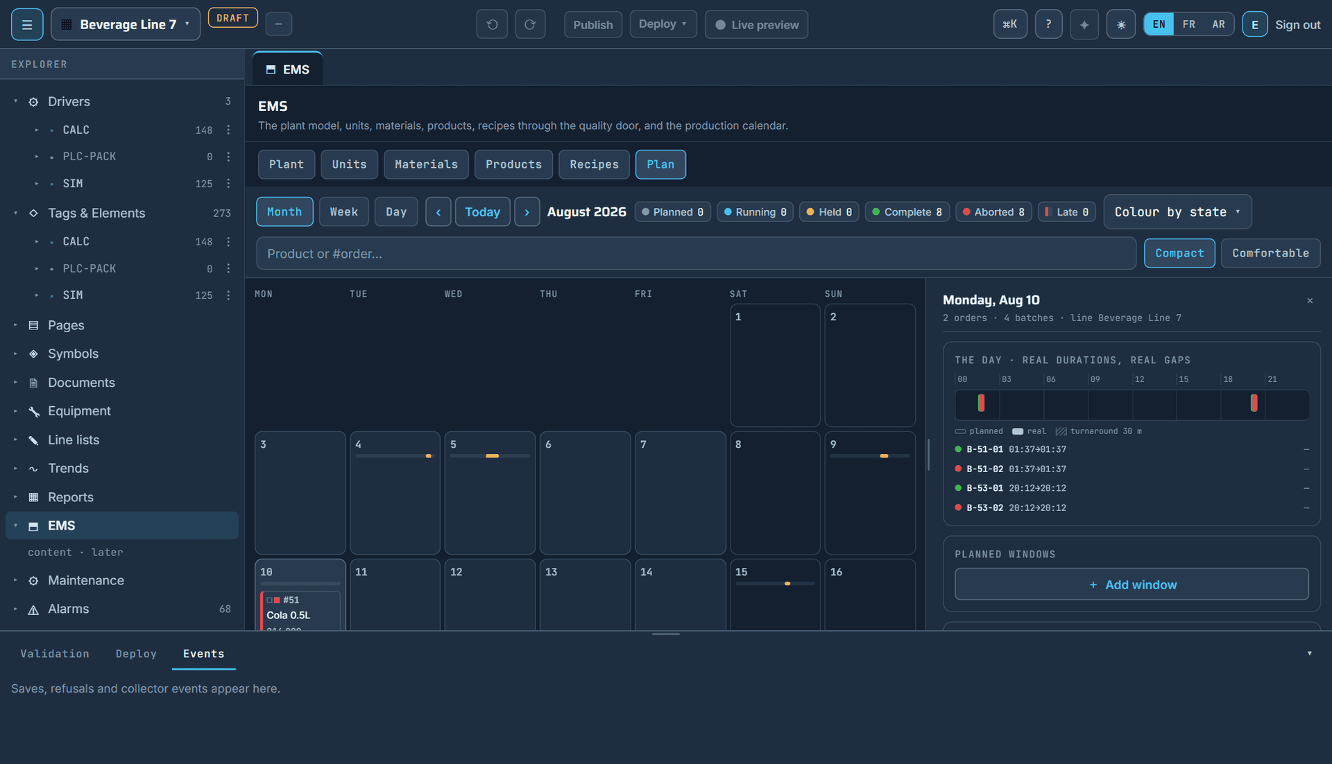
Task: Select Week calendar view
Action: click(x=344, y=212)
